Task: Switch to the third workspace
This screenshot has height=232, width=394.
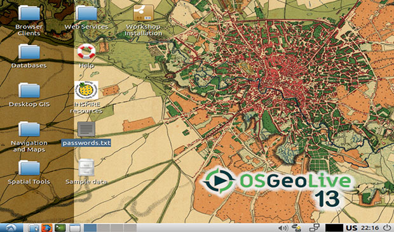Action: pos(117,228)
